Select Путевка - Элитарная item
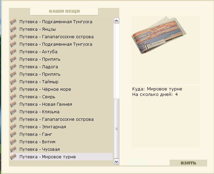The width and height of the screenshot is (214, 174). tap(61, 127)
